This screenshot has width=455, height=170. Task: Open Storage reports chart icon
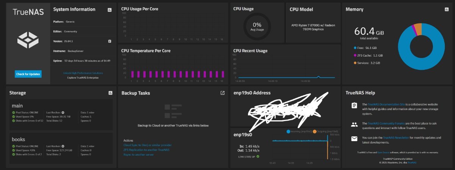click(110, 93)
